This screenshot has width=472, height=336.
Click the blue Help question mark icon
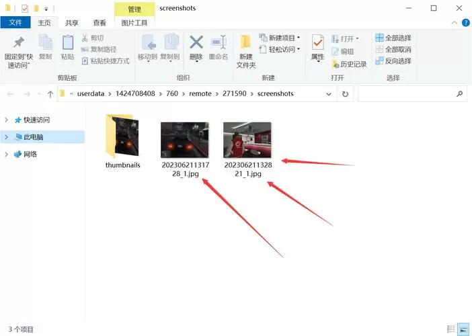(466, 23)
